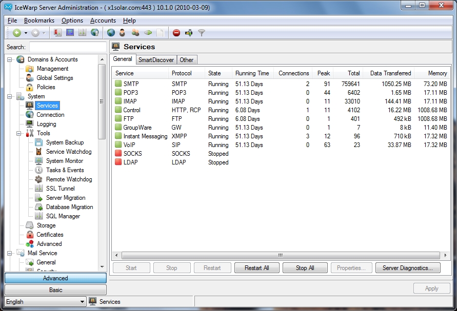Switch to the SmartDiscover tab
This screenshot has width=457, height=311.
click(156, 60)
